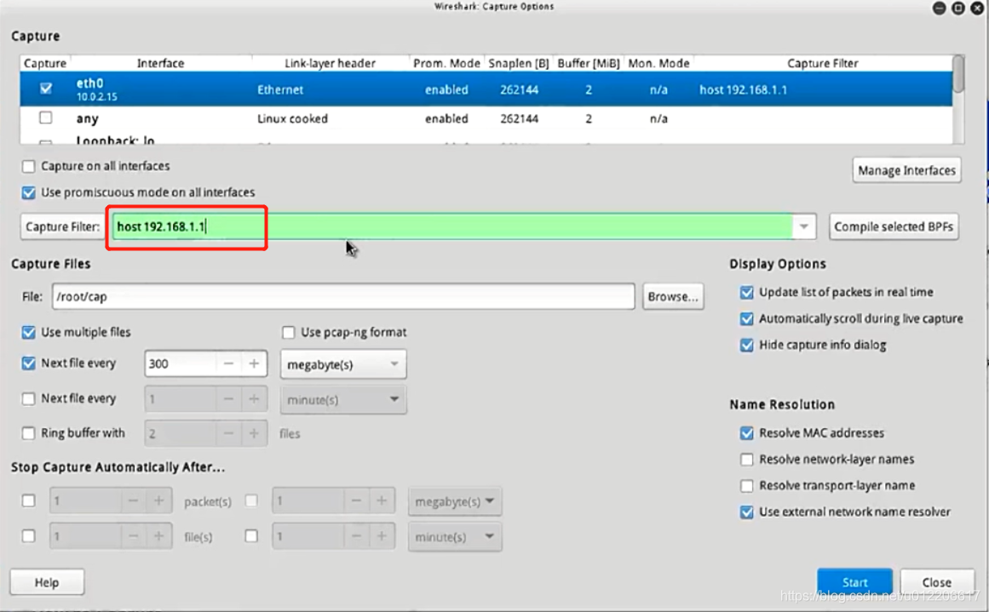
Task: Enable Resolve network-layer names
Action: [x=747, y=460]
